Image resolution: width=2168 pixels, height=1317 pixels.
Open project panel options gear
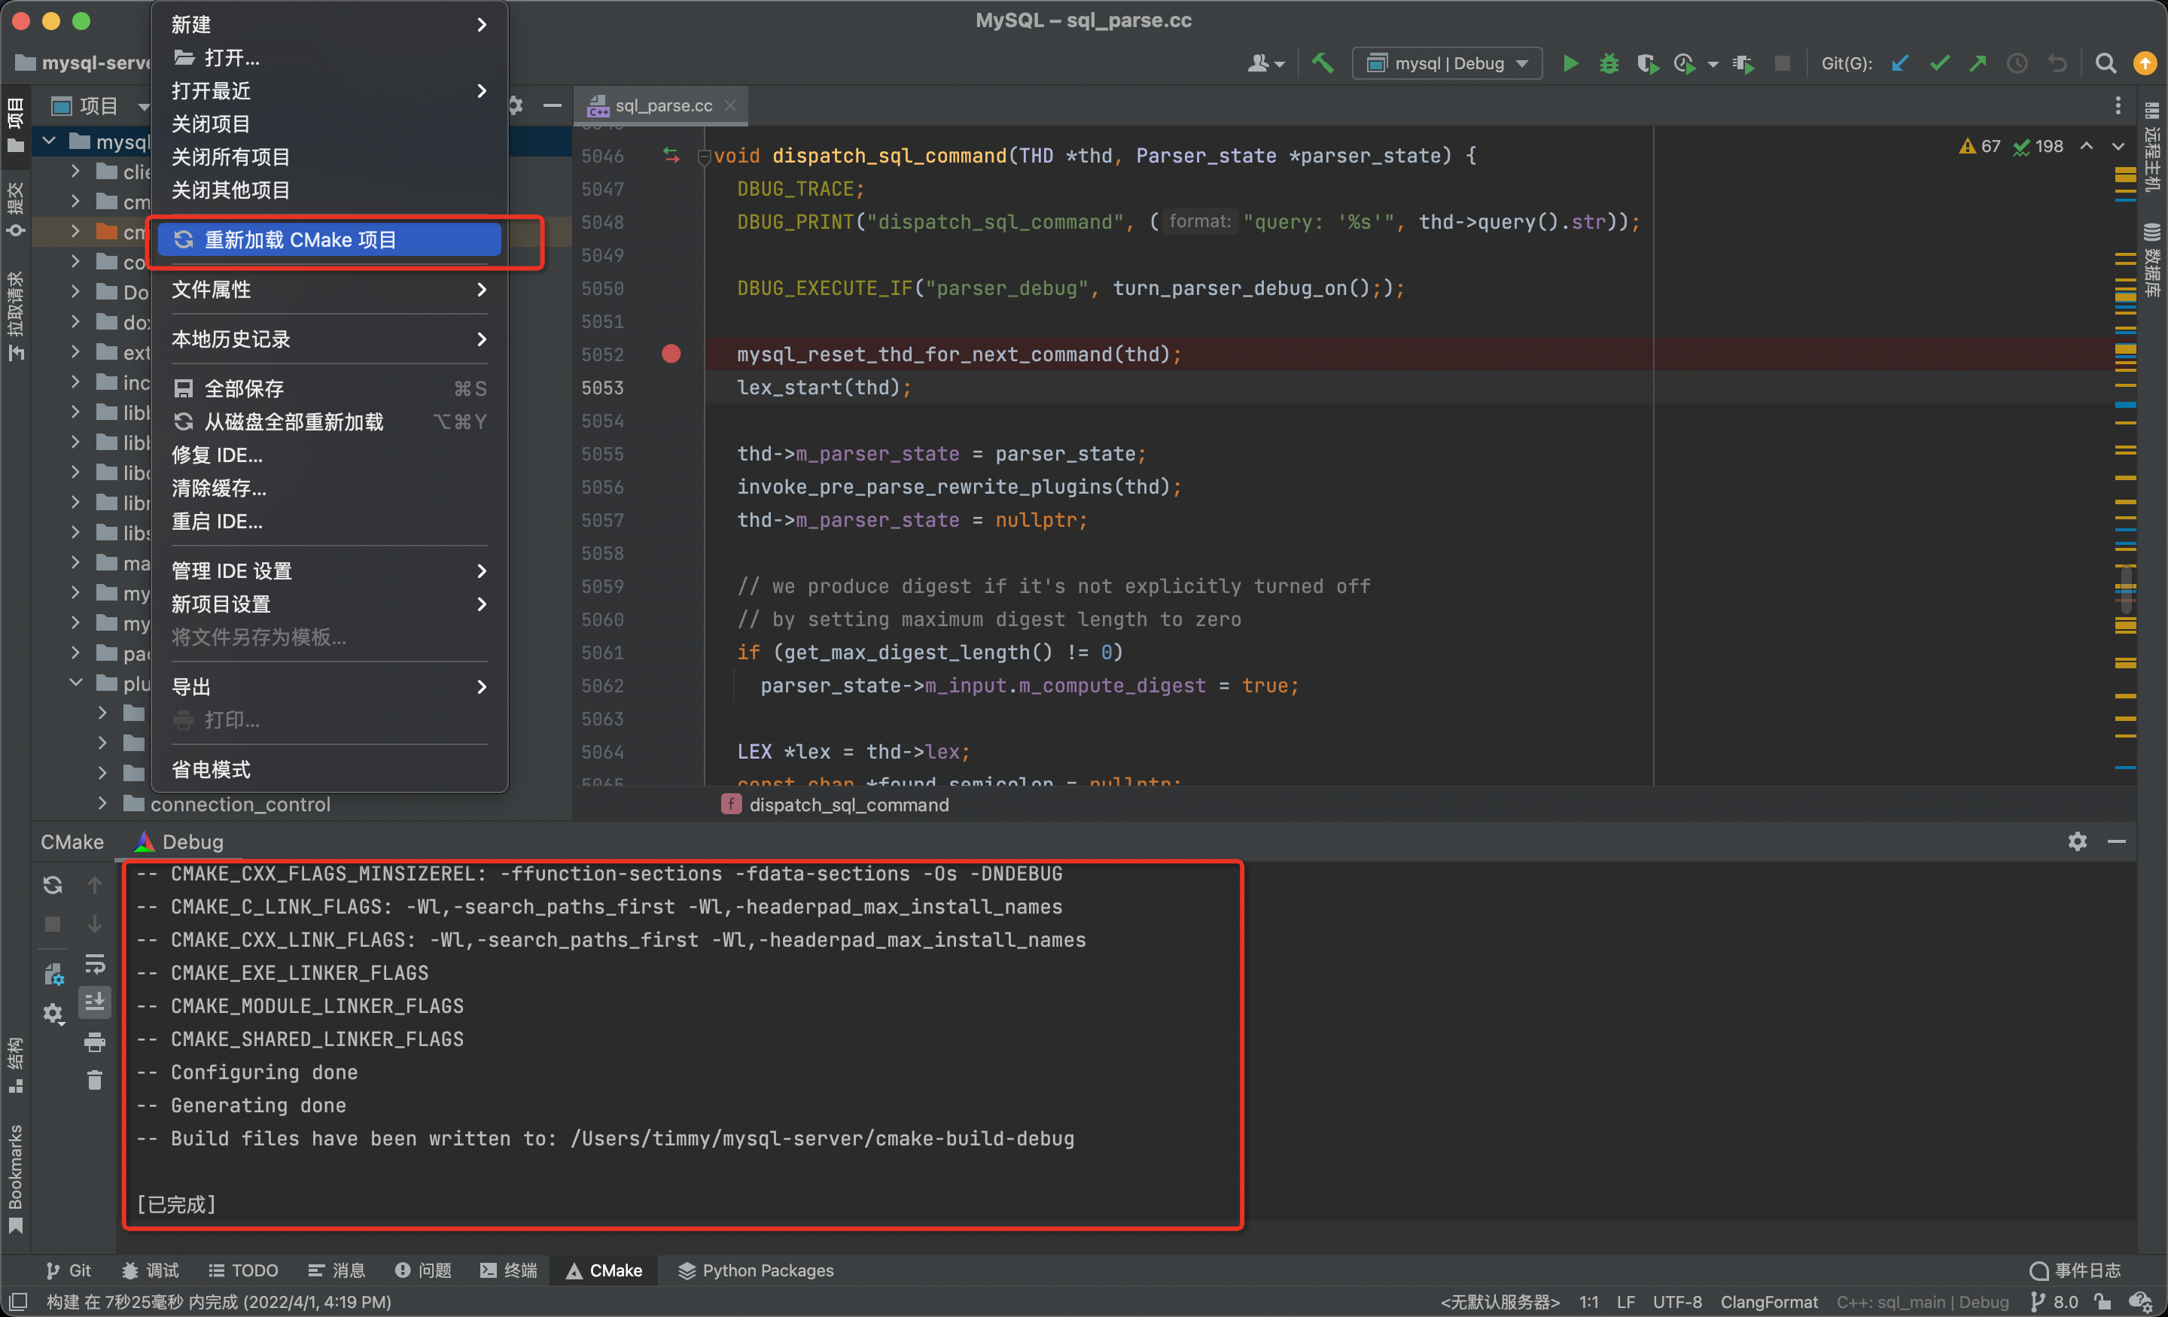click(516, 105)
